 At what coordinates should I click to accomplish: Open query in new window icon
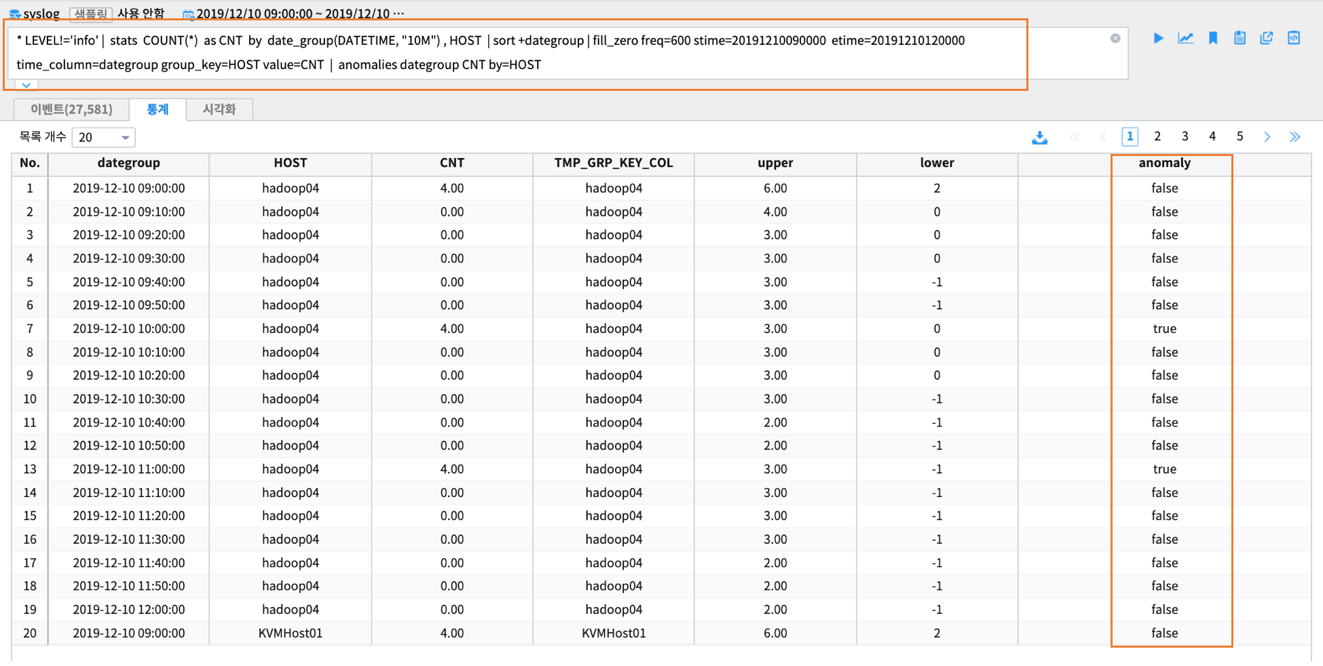(x=1267, y=38)
